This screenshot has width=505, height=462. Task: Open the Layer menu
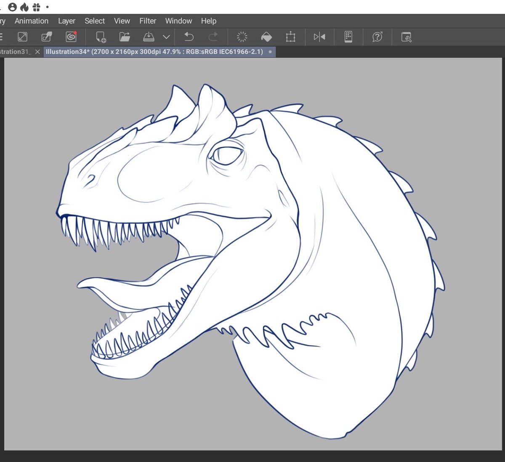point(66,21)
